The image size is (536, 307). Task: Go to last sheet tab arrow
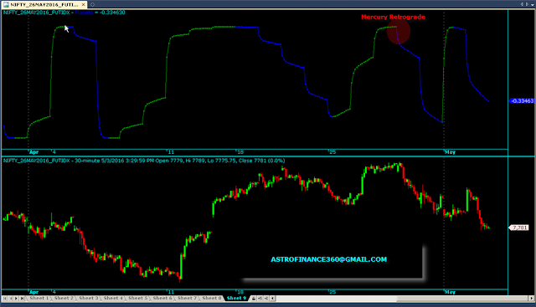coord(22,299)
